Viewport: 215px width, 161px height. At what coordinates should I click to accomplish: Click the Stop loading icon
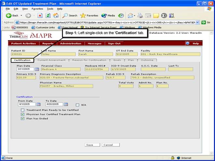click(40, 16)
